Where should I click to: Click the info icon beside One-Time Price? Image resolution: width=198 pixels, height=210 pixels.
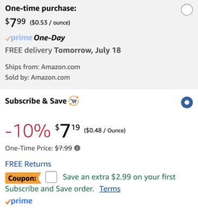77,148
